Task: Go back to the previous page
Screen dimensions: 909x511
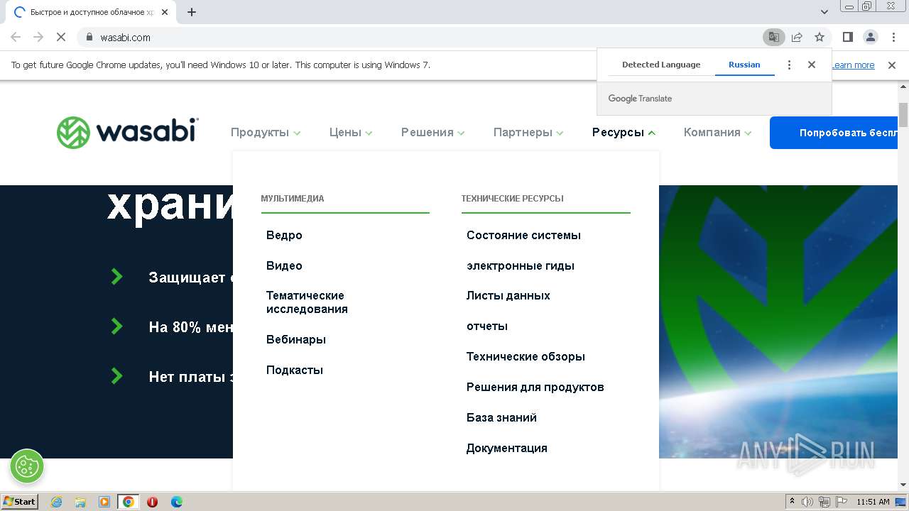Action: (x=16, y=37)
